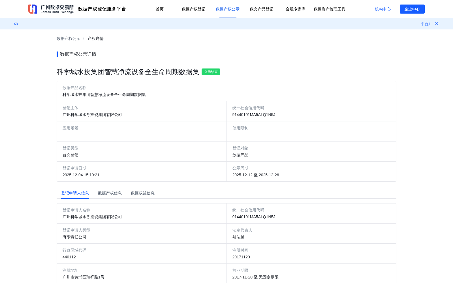
Task: Click the 数据产品名称 value in the table
Action: coord(104,95)
